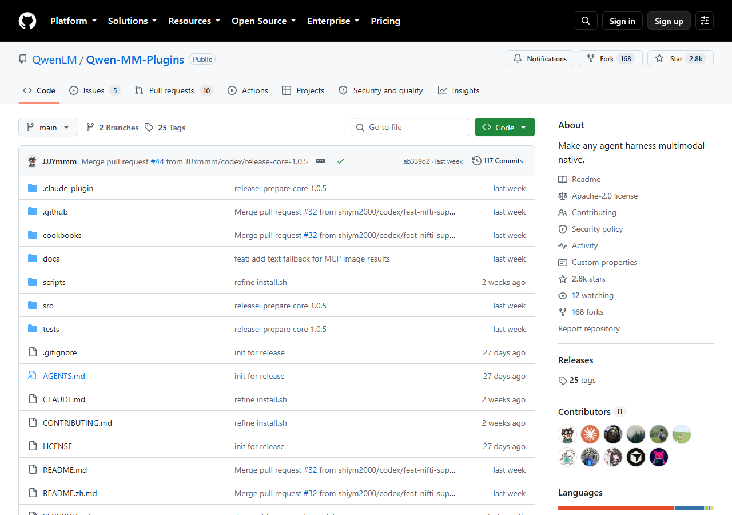
Task: Click the Fork icon button
Action: pos(591,58)
